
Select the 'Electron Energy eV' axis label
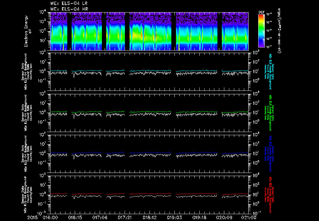27,31
